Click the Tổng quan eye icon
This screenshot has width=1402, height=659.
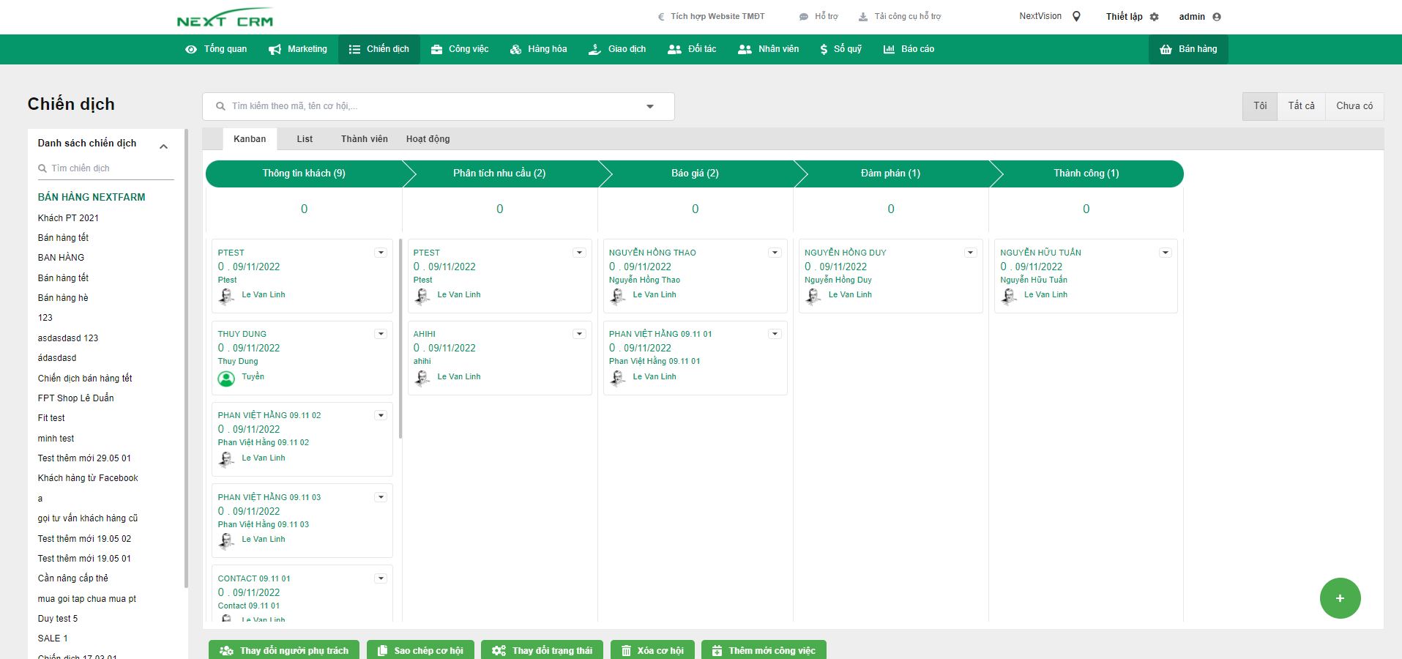pyautogui.click(x=191, y=50)
